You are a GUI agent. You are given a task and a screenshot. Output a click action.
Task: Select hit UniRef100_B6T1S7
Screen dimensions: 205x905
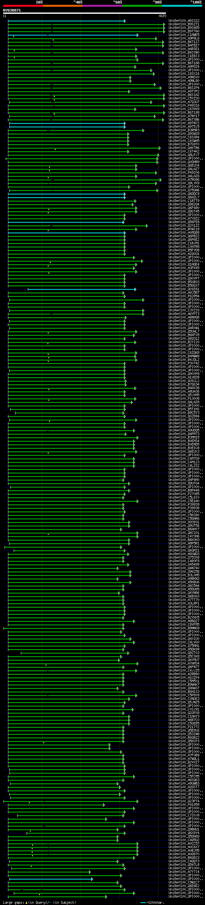tap(184, 42)
